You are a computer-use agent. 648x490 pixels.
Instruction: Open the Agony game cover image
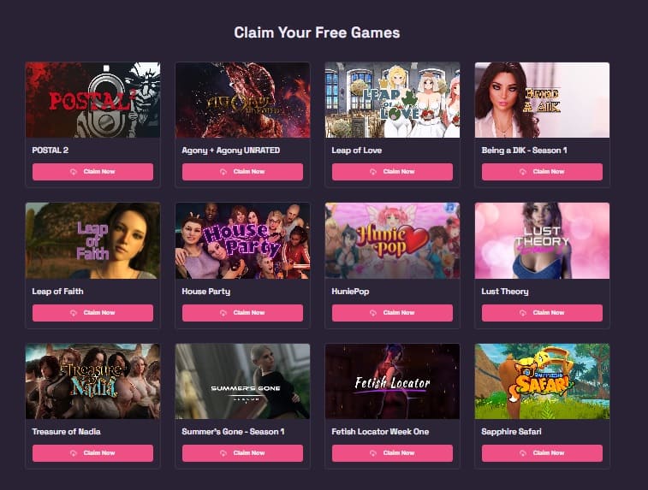[242, 100]
